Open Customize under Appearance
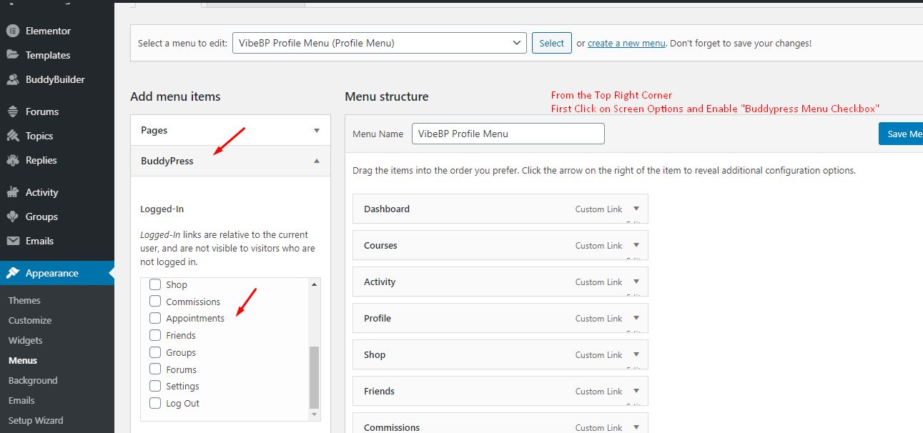This screenshot has width=923, height=433. click(x=30, y=320)
